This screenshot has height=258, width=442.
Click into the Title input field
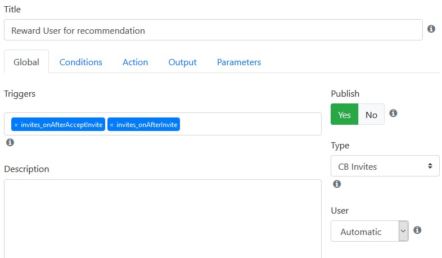[213, 30]
